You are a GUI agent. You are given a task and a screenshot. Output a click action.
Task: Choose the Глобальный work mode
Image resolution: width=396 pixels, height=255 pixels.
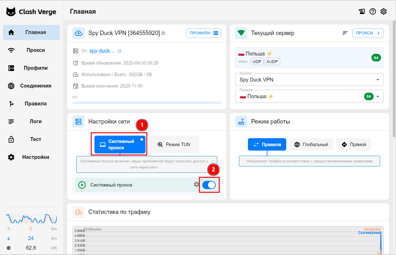[311, 145]
